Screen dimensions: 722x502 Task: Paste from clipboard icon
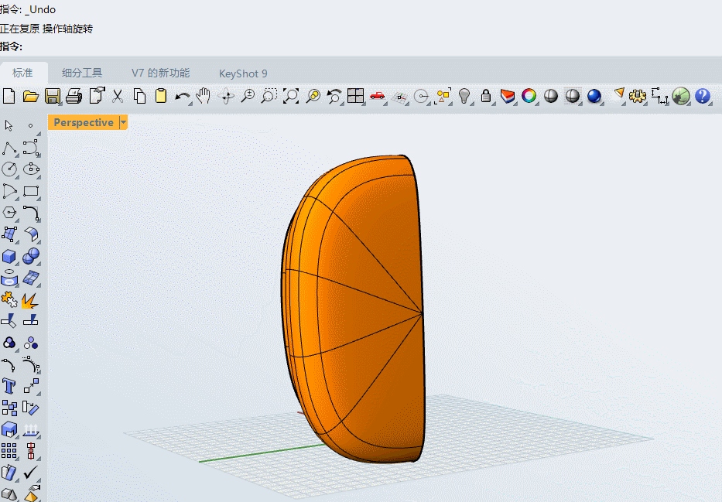pos(161,96)
